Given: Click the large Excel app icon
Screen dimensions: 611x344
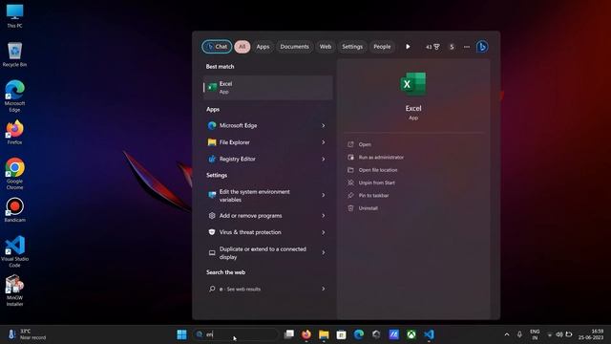Looking at the screenshot, I should tap(413, 84).
